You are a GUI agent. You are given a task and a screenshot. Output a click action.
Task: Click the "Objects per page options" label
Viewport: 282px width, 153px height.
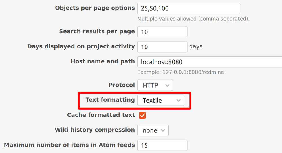click(95, 8)
